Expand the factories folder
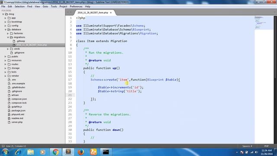Screen dimensions: 277x156 pos(8,33)
